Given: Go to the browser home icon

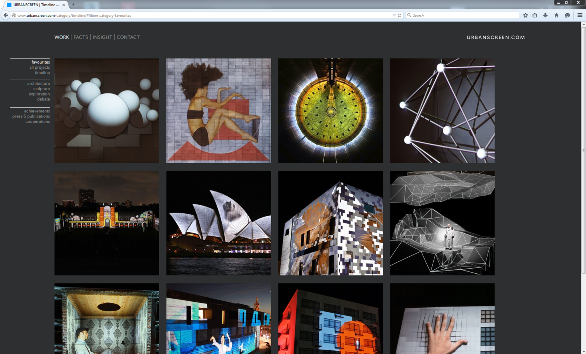Looking at the screenshot, I should (556, 15).
